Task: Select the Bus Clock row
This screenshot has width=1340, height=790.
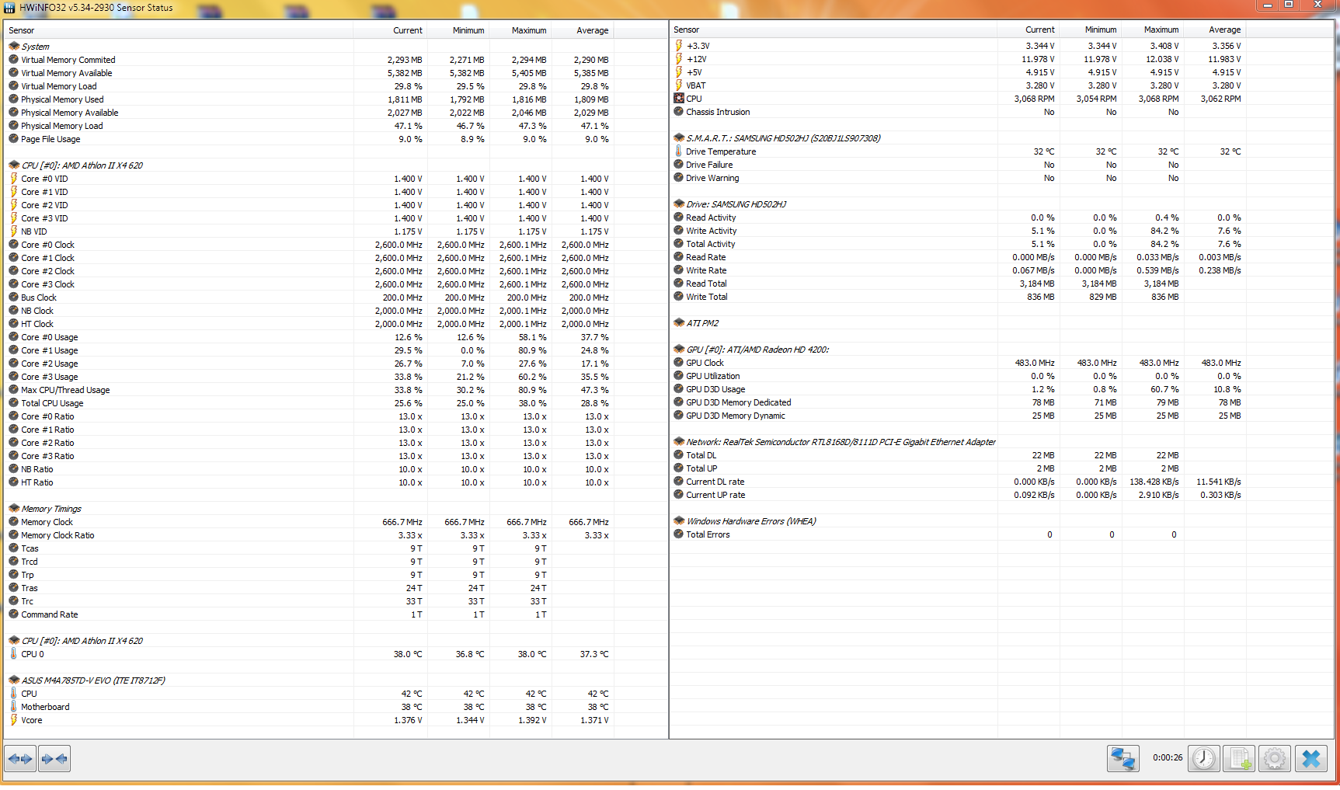Action: [x=336, y=298]
